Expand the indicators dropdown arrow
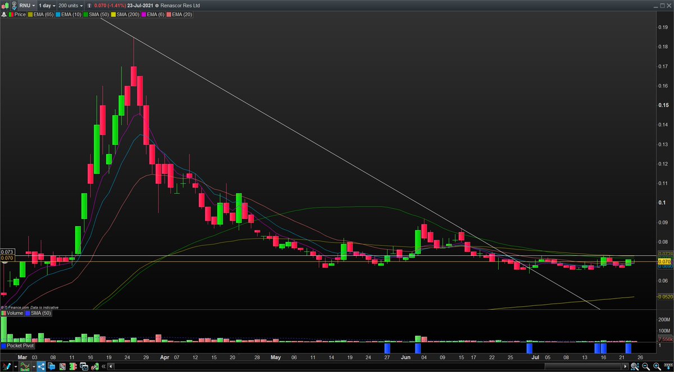 point(34,366)
